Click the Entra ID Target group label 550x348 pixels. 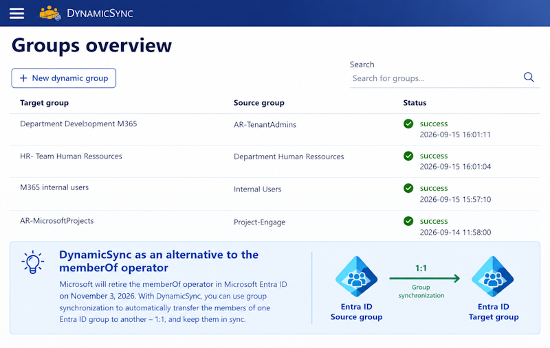point(494,312)
